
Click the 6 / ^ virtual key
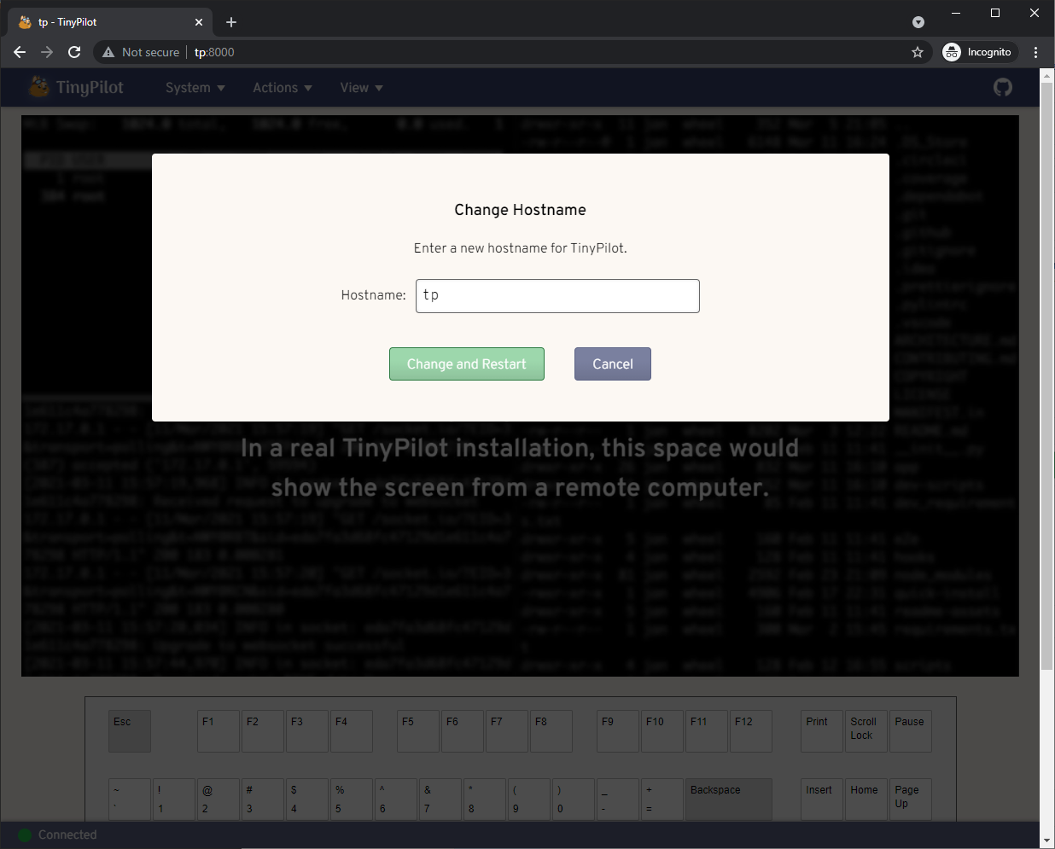pos(396,800)
